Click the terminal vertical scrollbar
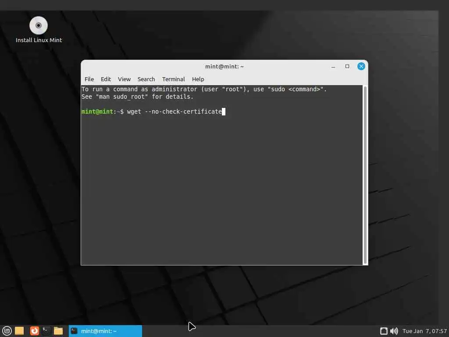 (365, 175)
